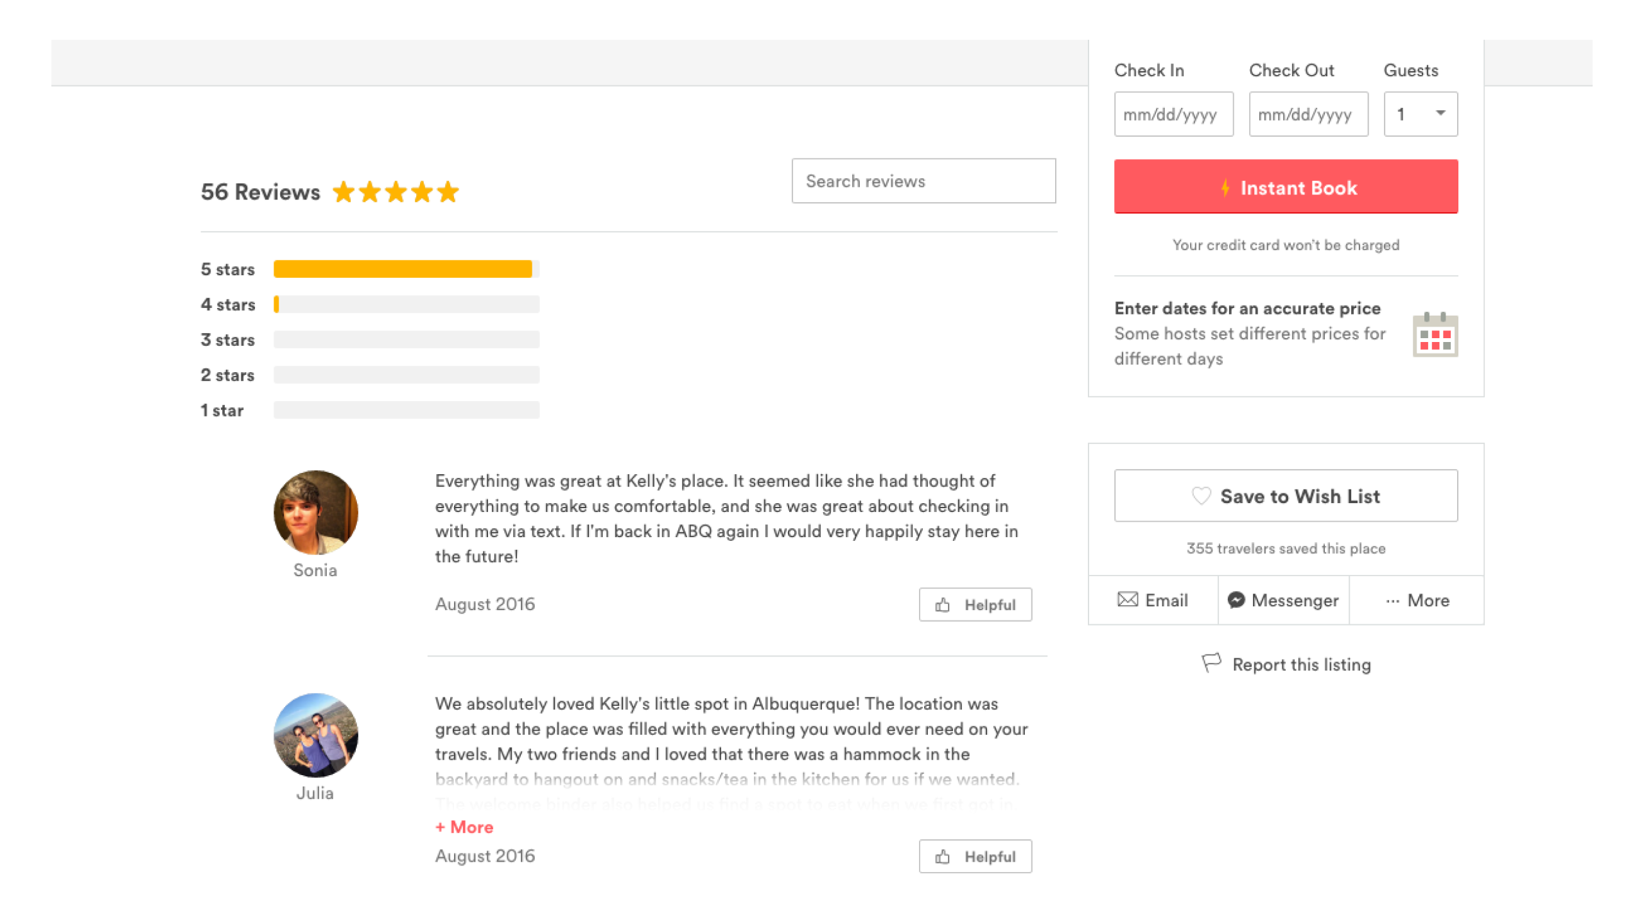Screen dimensions: 1644x924
Task: Click the lightning bolt on Instant Book
Action: click(x=1225, y=188)
